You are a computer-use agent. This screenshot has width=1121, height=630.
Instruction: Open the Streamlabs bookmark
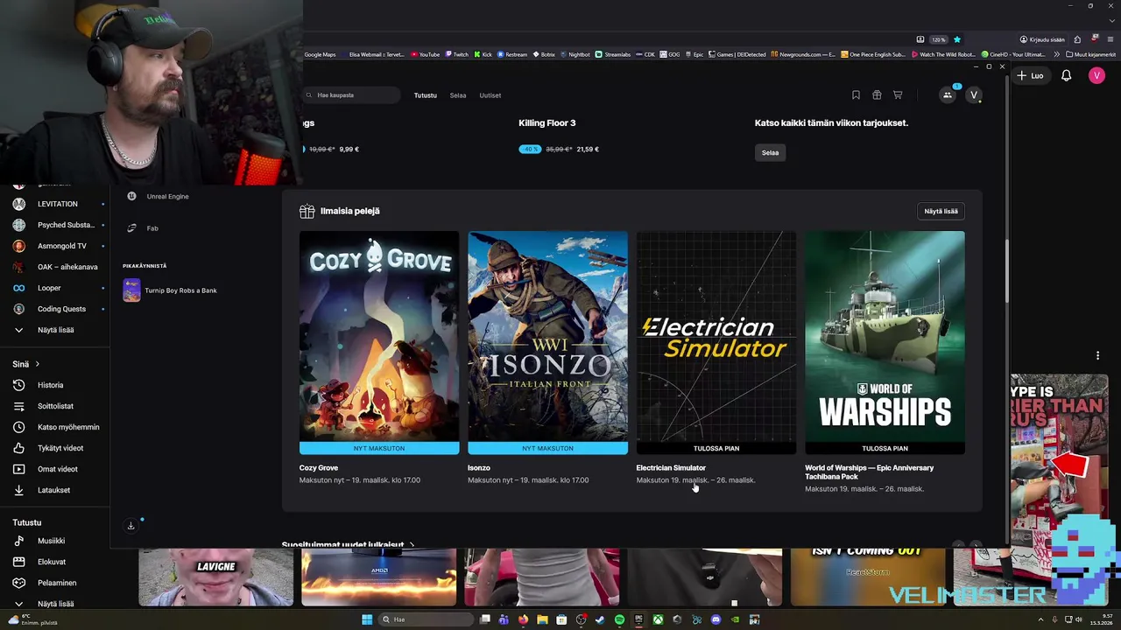pos(612,54)
